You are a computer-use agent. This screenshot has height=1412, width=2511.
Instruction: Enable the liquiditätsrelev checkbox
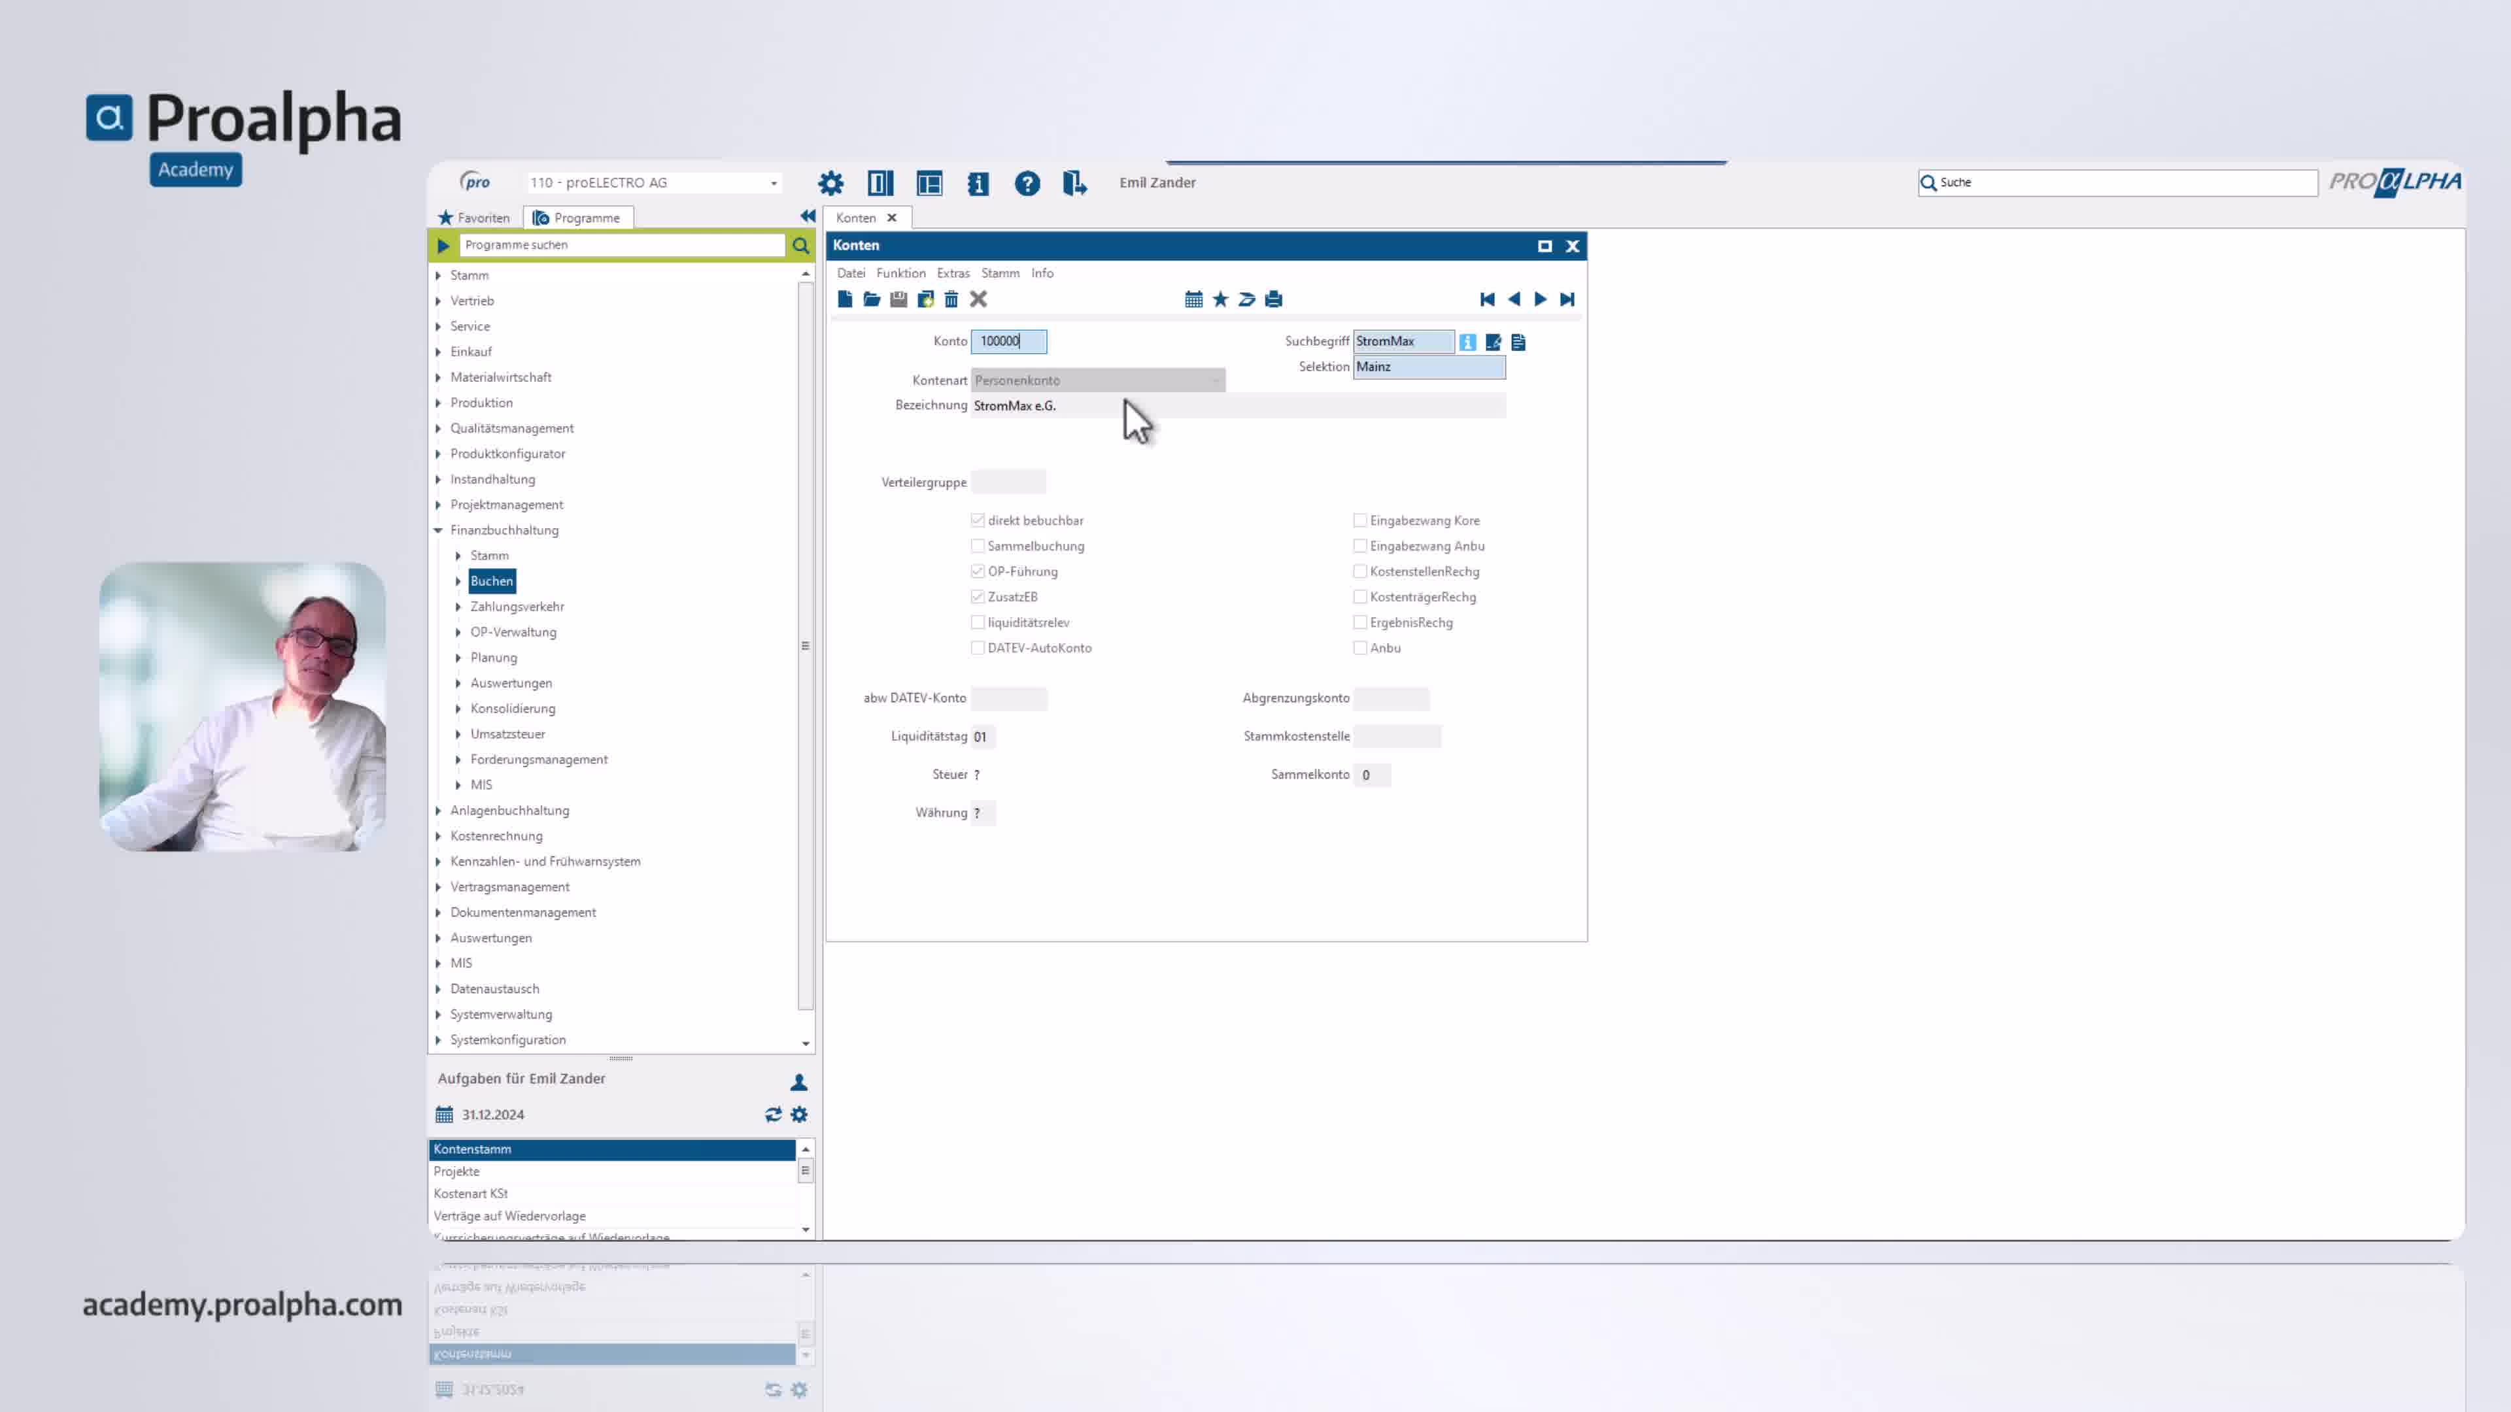tap(978, 622)
